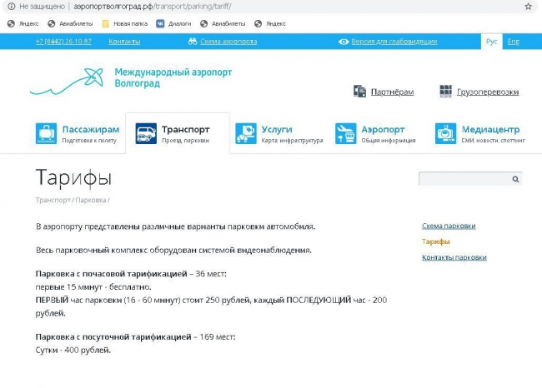Image resolution: width=542 pixels, height=388 pixels.
Task: Click the Контакты link in top bar
Action: click(x=124, y=41)
